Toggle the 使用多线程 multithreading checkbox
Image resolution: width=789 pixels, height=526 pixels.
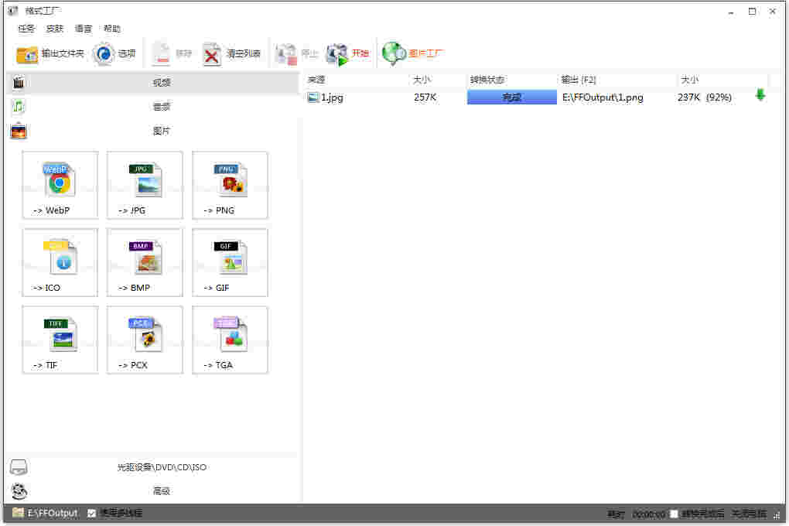pyautogui.click(x=92, y=513)
